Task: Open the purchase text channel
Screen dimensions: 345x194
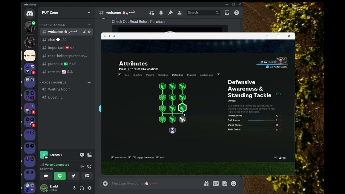Action: tap(67, 64)
